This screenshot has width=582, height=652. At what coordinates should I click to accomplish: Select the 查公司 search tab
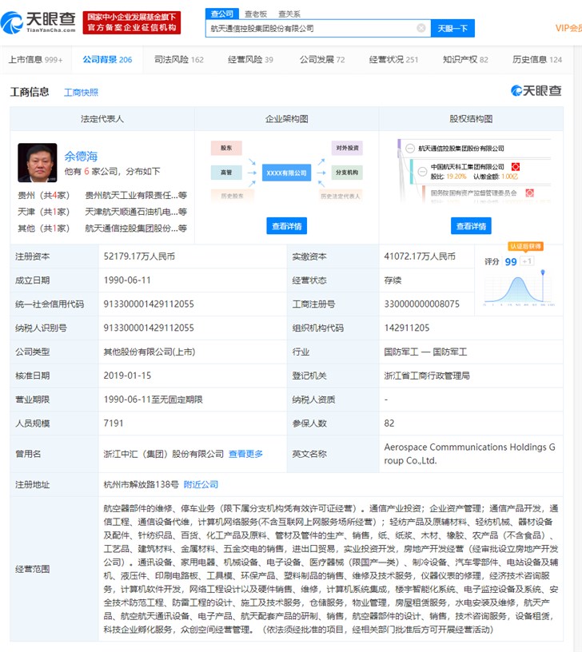click(221, 14)
